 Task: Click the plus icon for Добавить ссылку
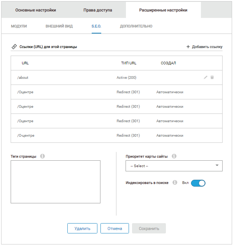tap(188, 47)
